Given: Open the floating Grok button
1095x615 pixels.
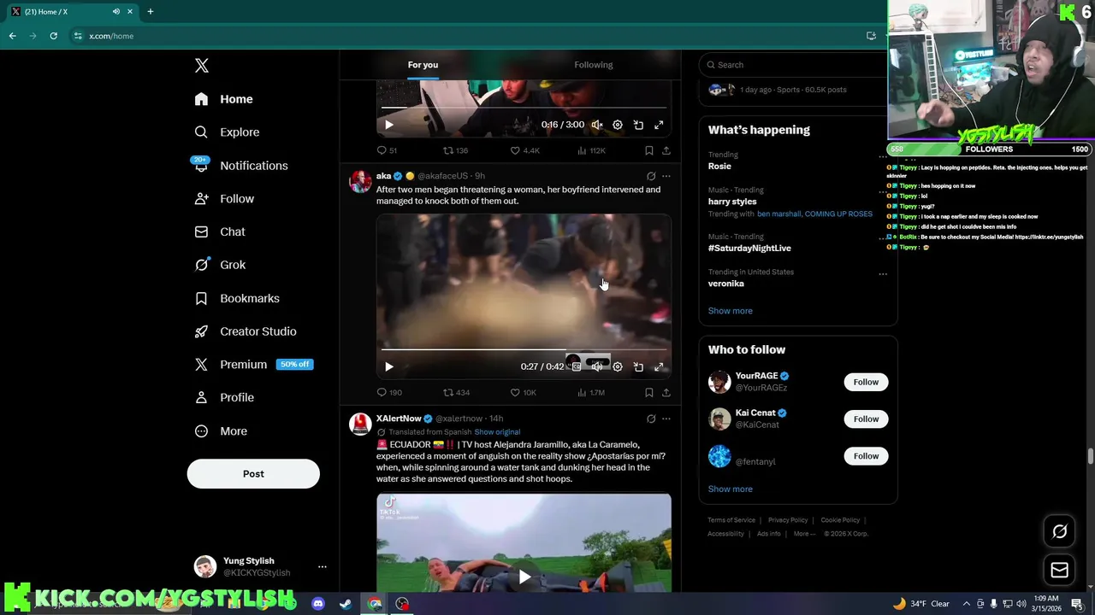Looking at the screenshot, I should (x=1059, y=531).
